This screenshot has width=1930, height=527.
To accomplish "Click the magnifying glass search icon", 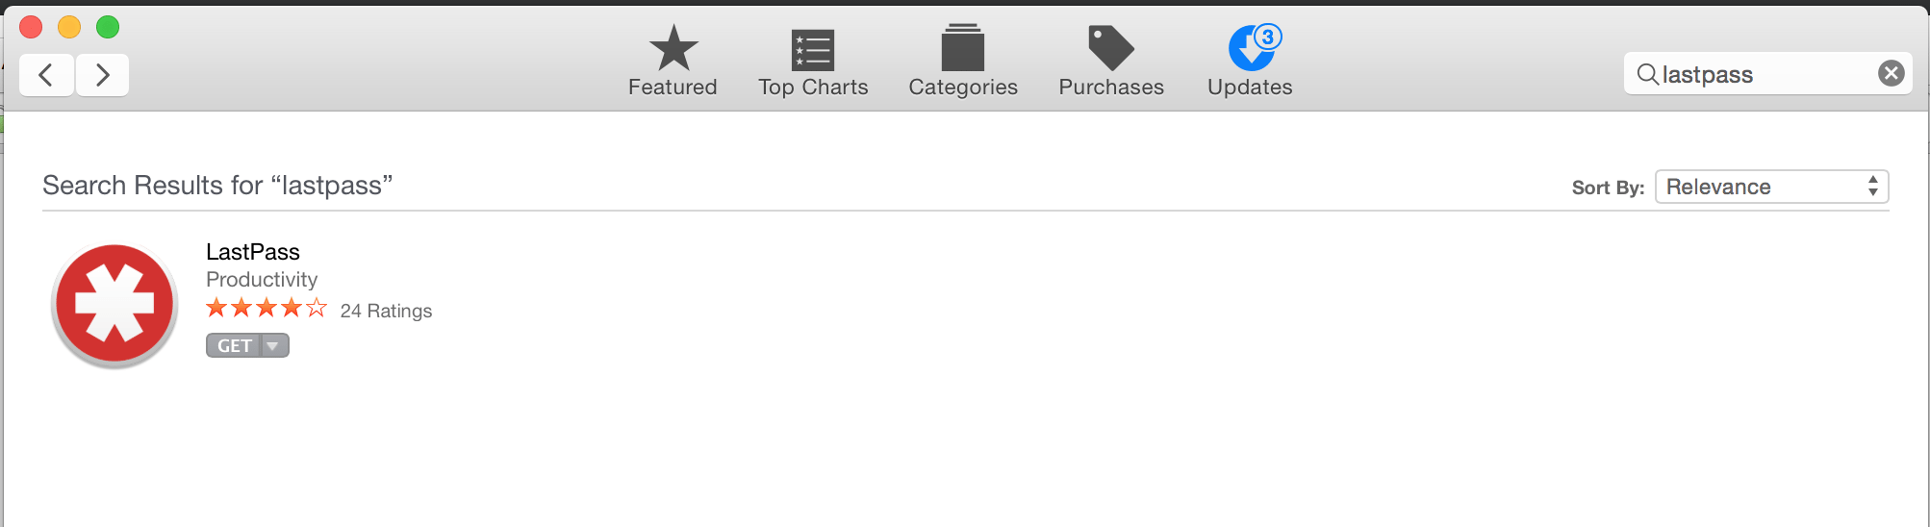I will pyautogui.click(x=1647, y=74).
